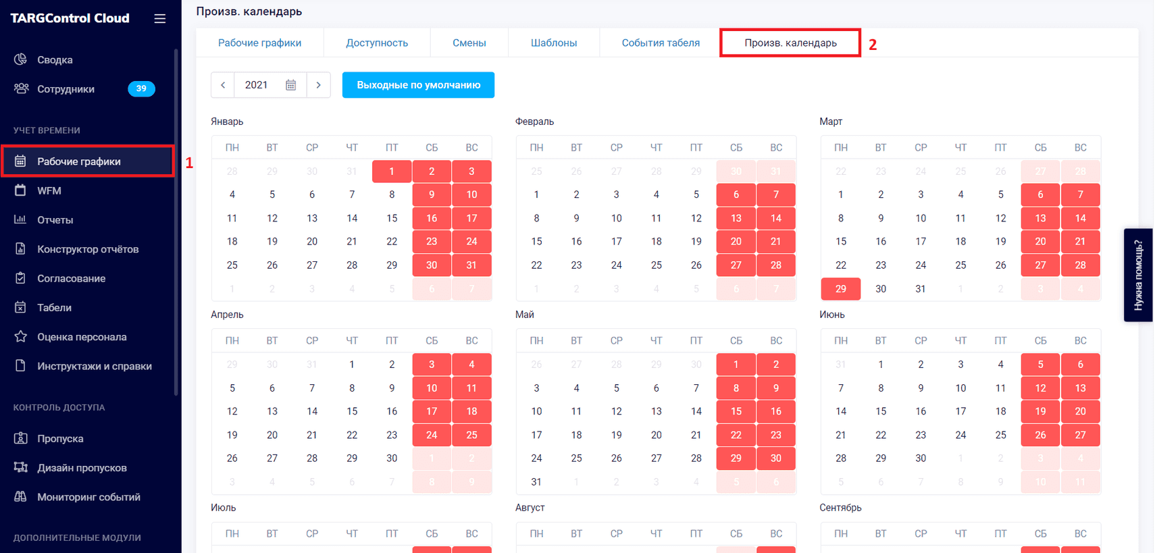Toggle March 29 marked day

point(840,289)
